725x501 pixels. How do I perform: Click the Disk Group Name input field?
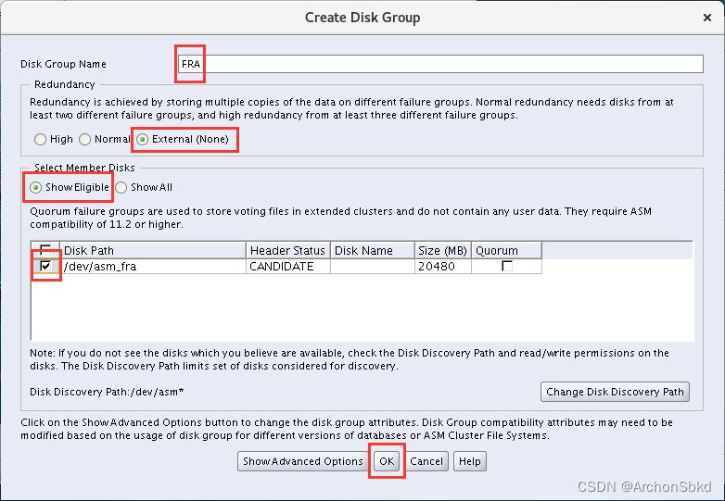440,64
